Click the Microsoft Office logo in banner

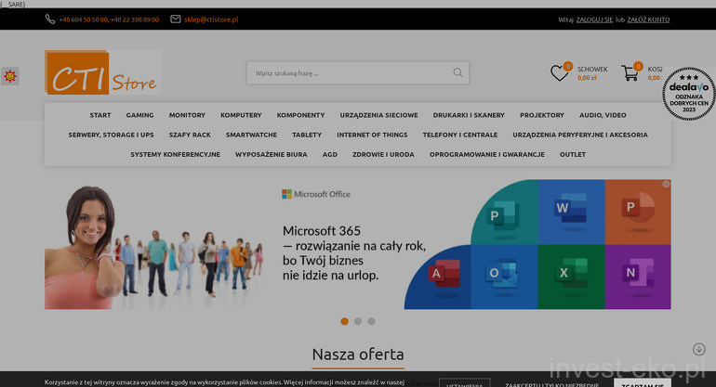tap(316, 194)
